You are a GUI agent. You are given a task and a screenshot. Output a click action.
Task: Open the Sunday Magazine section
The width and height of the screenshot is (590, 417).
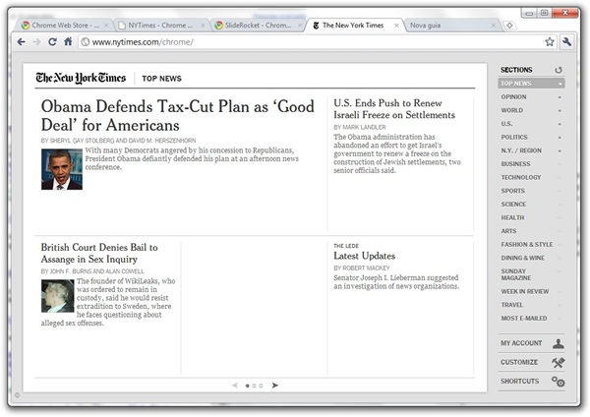pos(516,274)
